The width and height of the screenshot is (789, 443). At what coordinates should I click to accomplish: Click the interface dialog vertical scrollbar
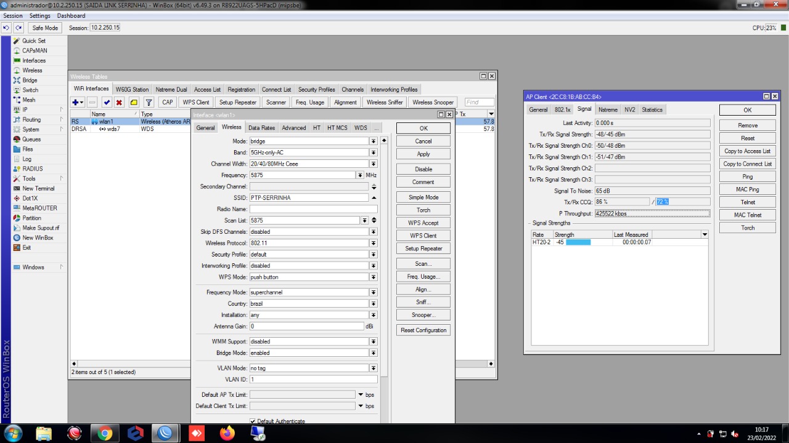384,258
